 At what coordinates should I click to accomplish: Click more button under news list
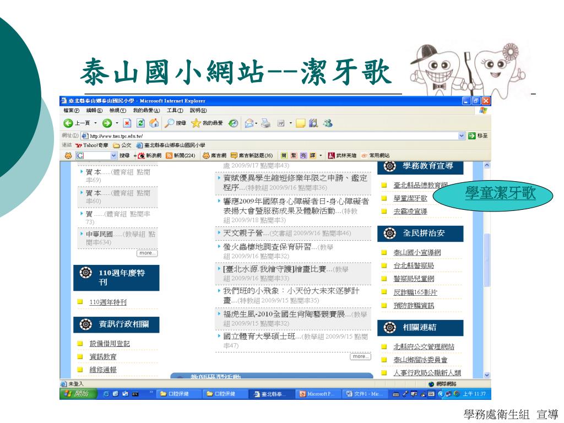(360, 356)
